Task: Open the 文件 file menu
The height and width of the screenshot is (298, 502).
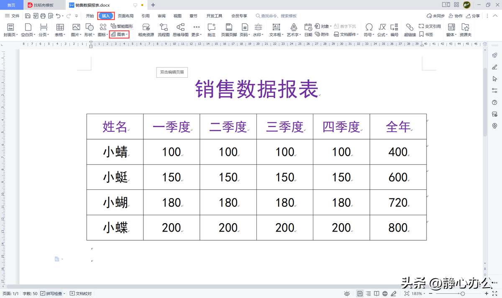Action: [12, 16]
